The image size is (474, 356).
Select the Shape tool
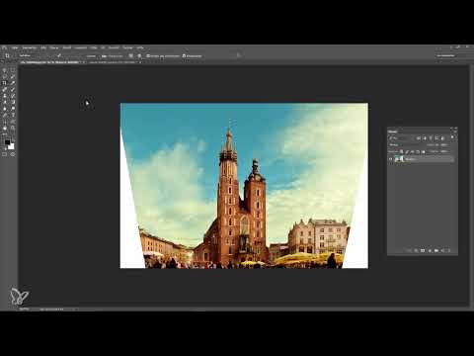tap(13, 122)
